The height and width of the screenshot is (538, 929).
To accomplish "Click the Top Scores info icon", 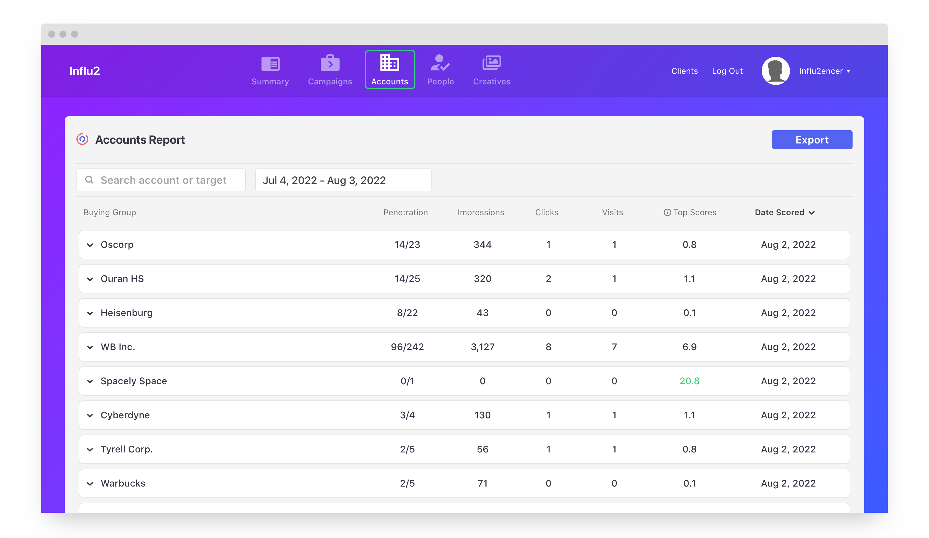I will (x=667, y=212).
